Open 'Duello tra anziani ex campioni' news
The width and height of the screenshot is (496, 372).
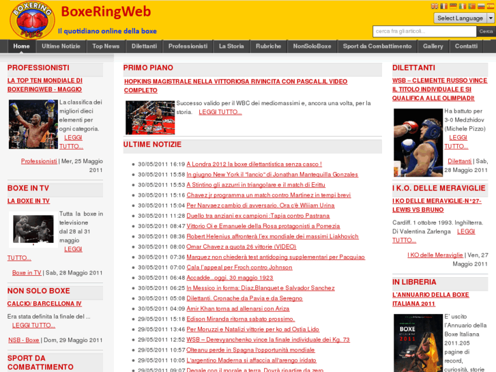click(x=258, y=216)
